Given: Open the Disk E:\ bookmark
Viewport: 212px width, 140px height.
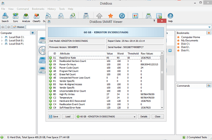Looking at the screenshot, I should tap(185, 47).
